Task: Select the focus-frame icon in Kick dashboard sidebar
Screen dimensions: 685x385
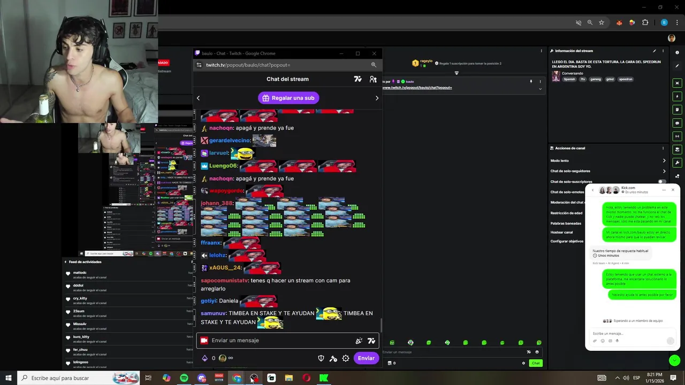Action: (x=677, y=83)
